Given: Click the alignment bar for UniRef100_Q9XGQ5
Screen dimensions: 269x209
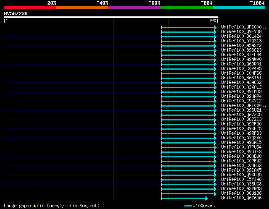Looking at the screenshot, I should pos(189,175).
